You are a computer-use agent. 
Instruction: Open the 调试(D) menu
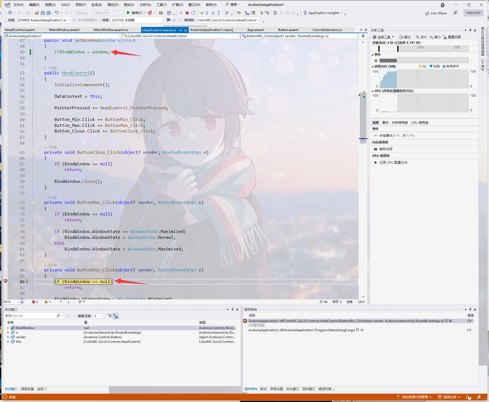[113, 5]
